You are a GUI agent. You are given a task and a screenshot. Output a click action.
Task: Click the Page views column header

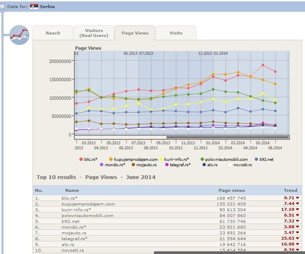click(x=232, y=190)
